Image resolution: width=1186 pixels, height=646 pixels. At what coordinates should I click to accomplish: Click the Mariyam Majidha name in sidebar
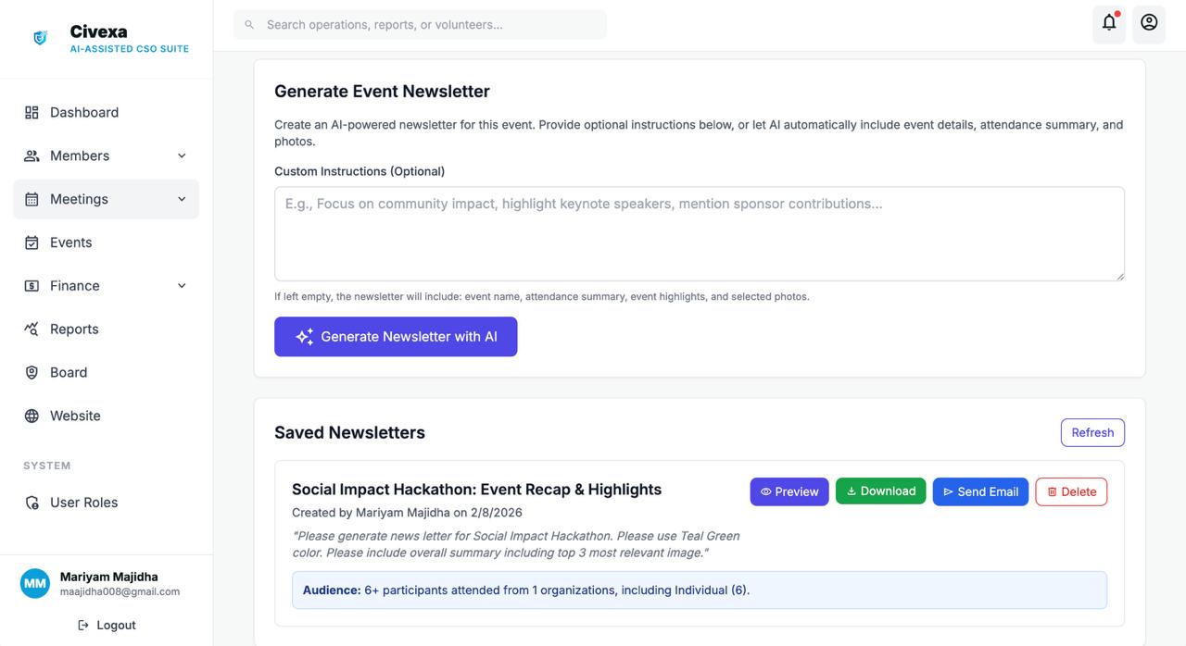[x=108, y=577]
